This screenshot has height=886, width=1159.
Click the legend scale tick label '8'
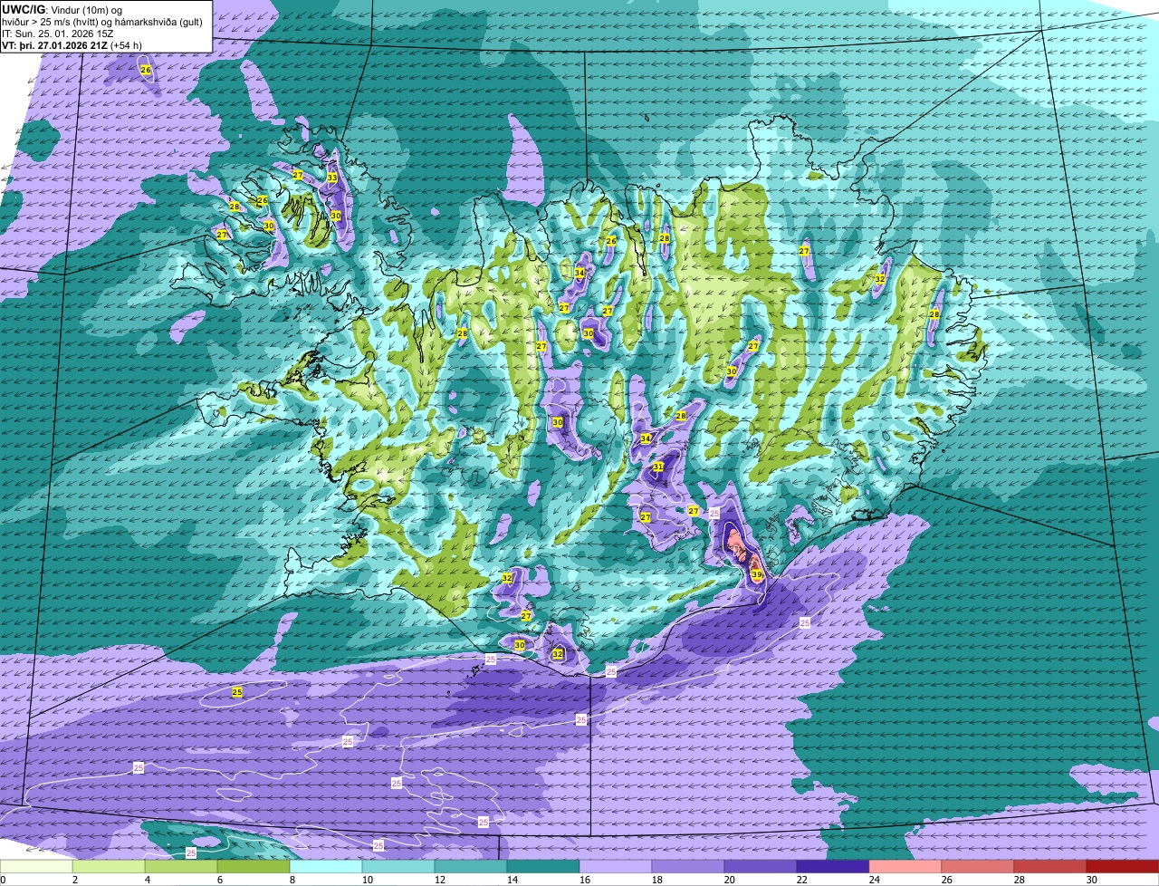pos(292,880)
